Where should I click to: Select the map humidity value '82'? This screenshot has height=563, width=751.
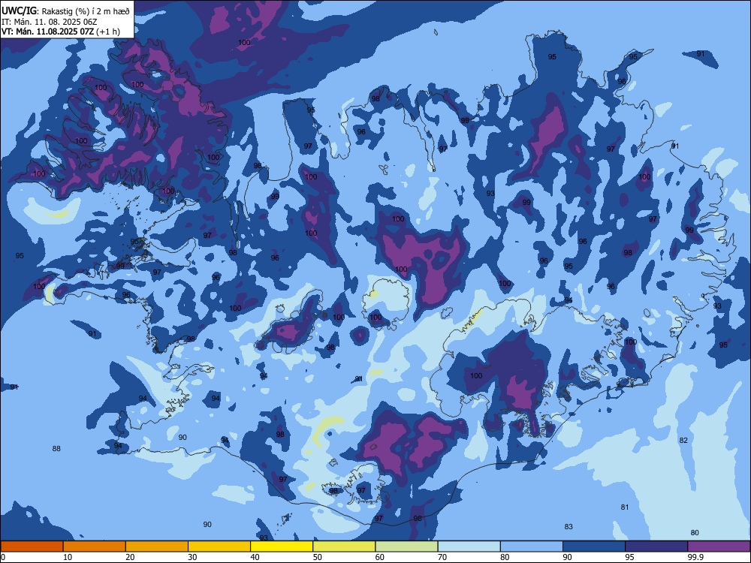tap(683, 441)
